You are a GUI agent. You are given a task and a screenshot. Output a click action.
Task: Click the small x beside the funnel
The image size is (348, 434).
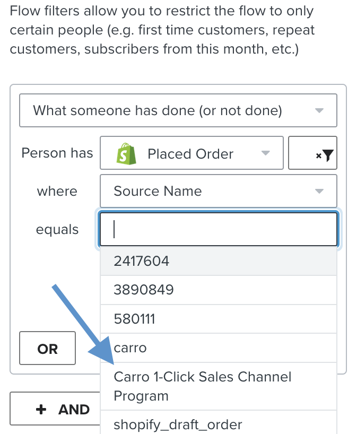tap(318, 155)
